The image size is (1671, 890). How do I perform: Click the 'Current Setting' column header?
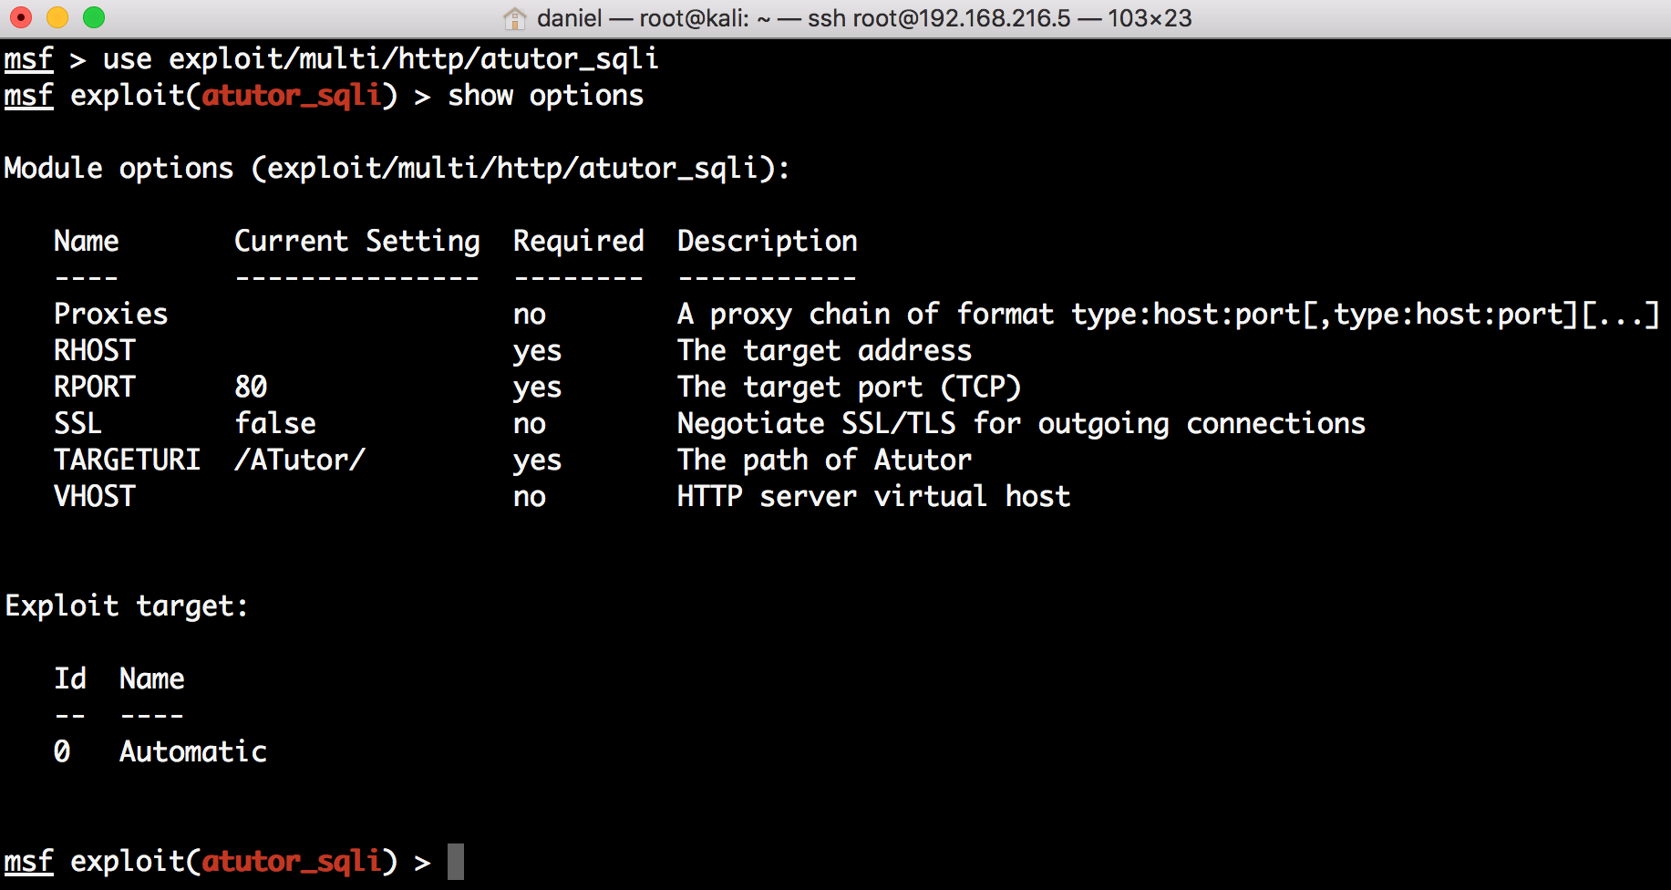click(x=357, y=241)
